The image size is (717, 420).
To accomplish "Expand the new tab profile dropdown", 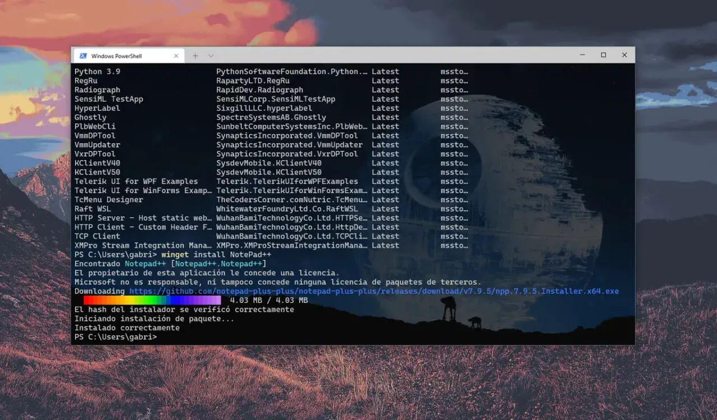I will 211,56.
